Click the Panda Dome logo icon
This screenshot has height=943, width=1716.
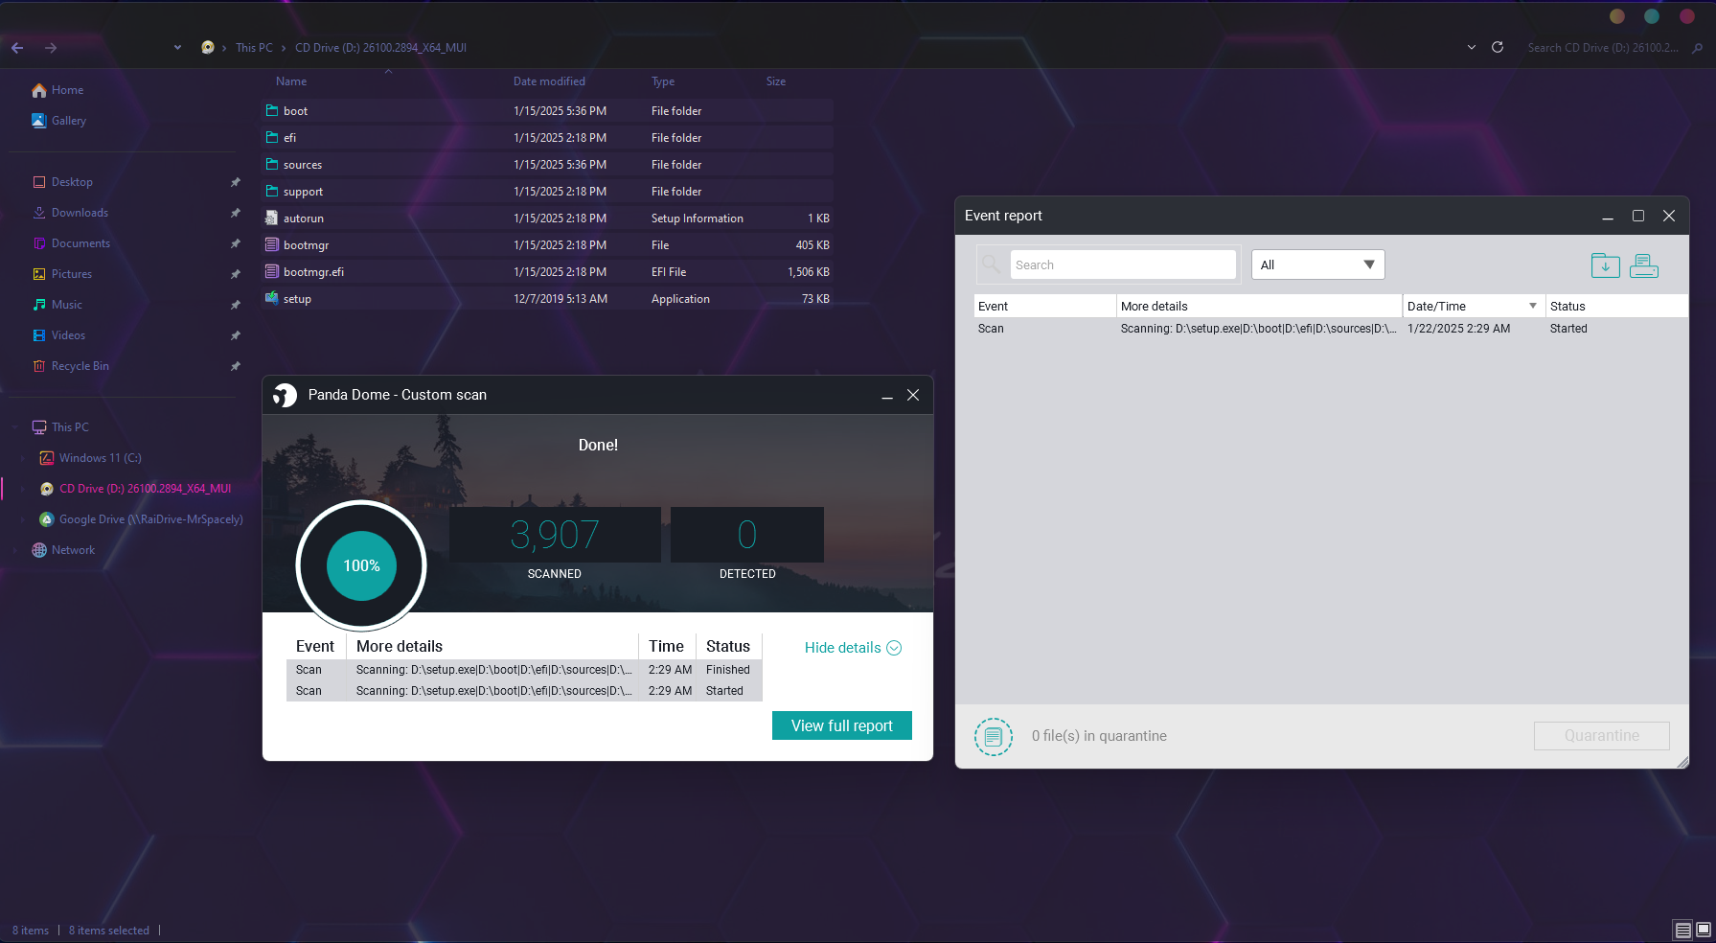point(285,395)
